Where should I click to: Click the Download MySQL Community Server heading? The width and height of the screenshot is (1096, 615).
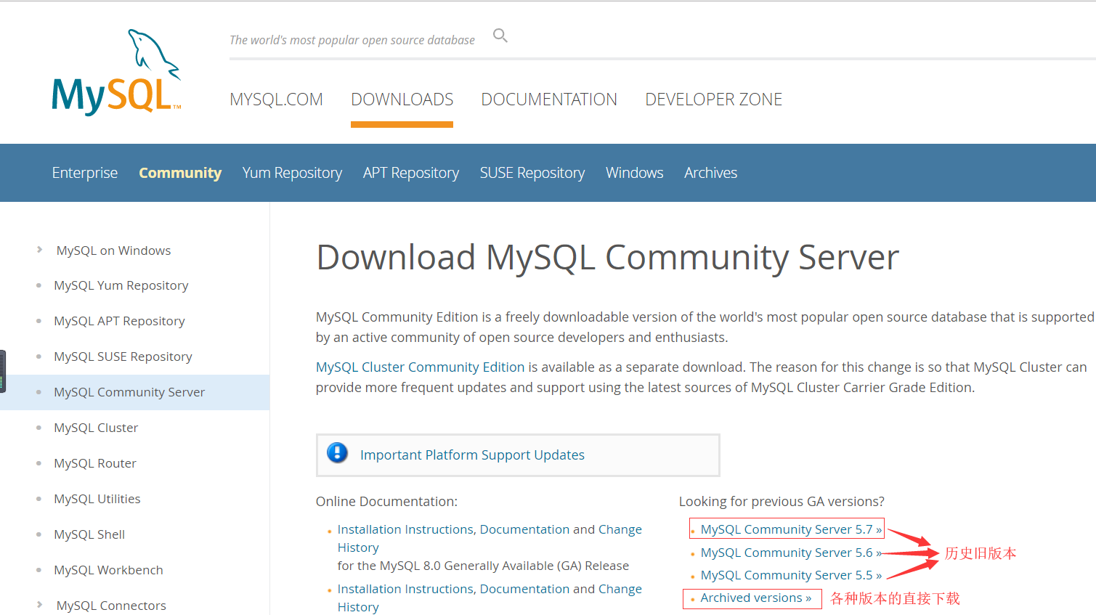(x=607, y=257)
